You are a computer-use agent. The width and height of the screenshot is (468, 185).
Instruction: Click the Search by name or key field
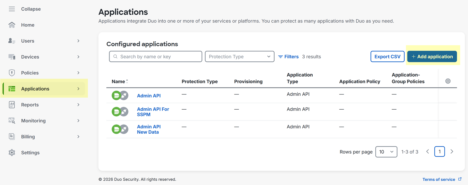[155, 57]
